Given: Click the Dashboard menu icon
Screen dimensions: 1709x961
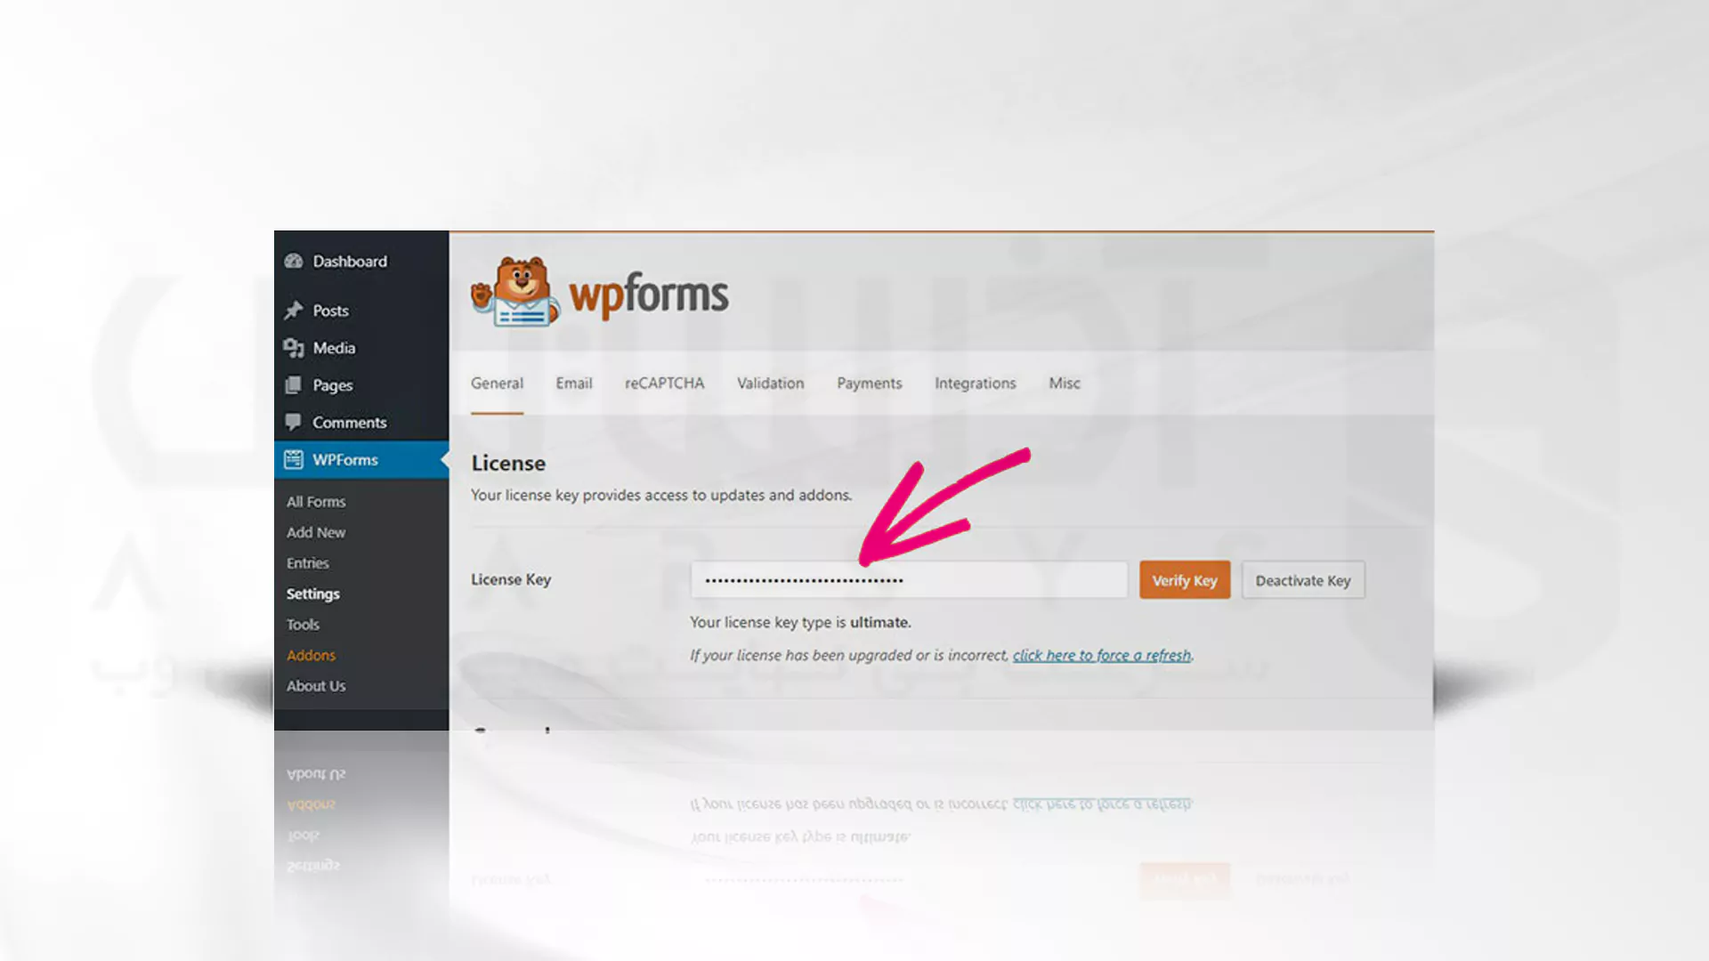Looking at the screenshot, I should (294, 259).
